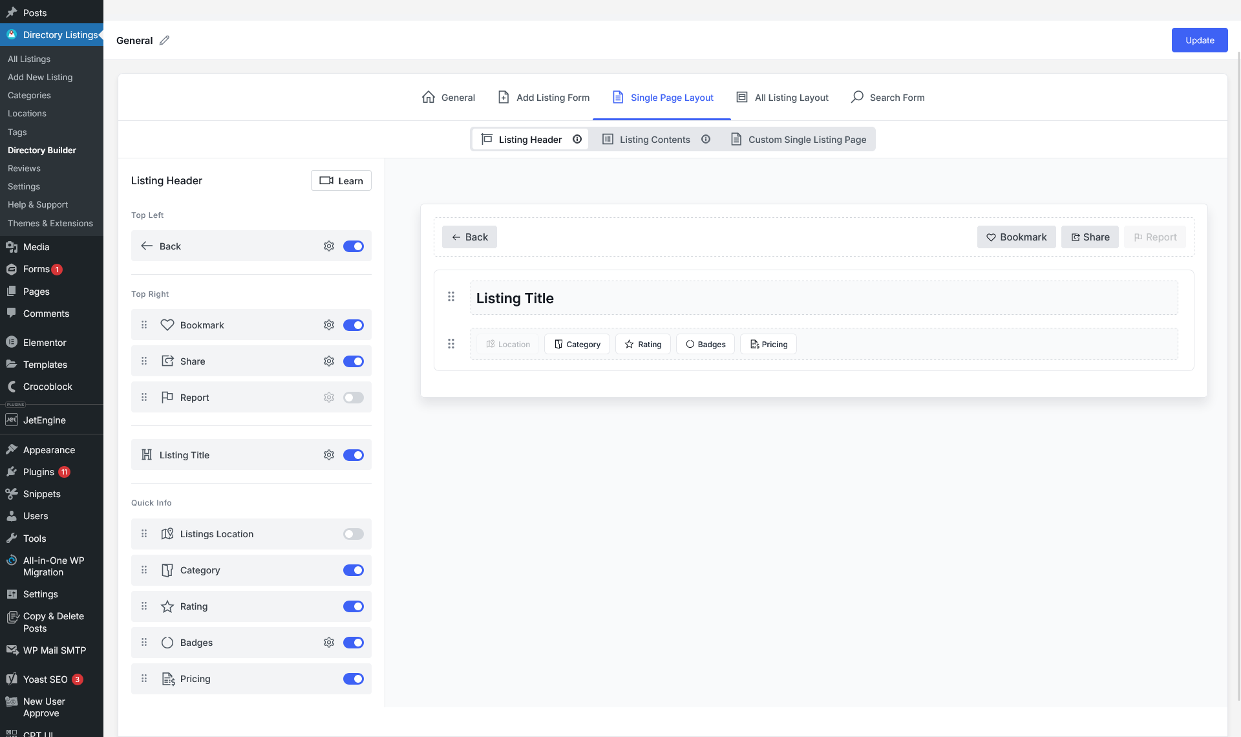
Task: Disable the Pricing toggle
Action: [x=354, y=679]
